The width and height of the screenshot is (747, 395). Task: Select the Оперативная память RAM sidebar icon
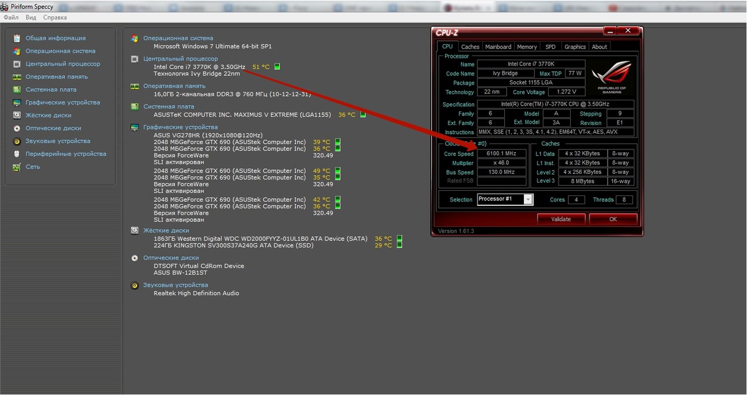tap(17, 76)
